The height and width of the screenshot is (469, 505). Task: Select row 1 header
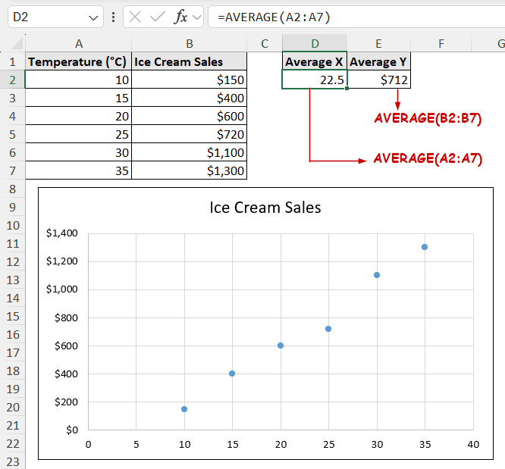13,61
